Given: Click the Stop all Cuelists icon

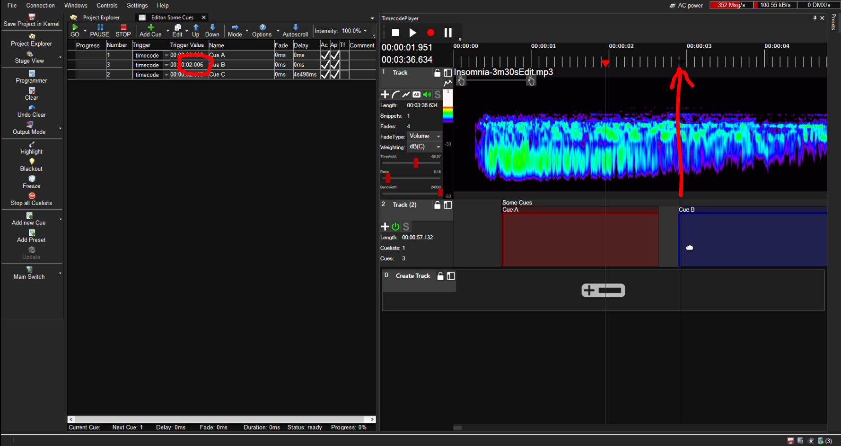Looking at the screenshot, I should coord(32,196).
